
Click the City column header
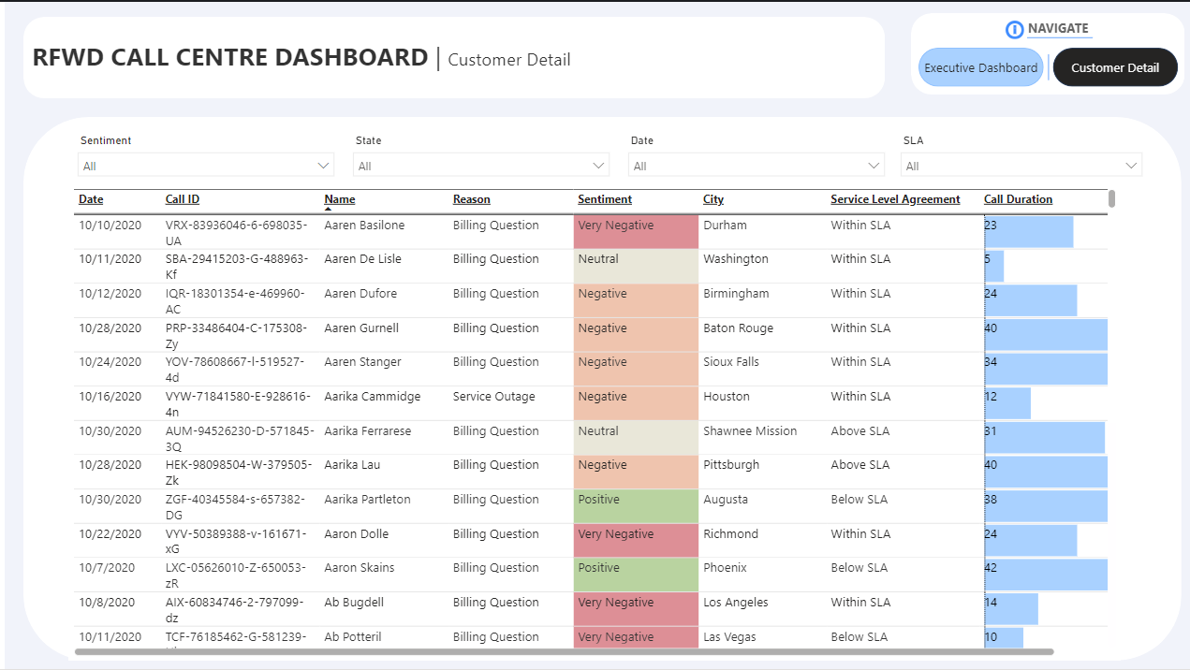[x=713, y=199]
